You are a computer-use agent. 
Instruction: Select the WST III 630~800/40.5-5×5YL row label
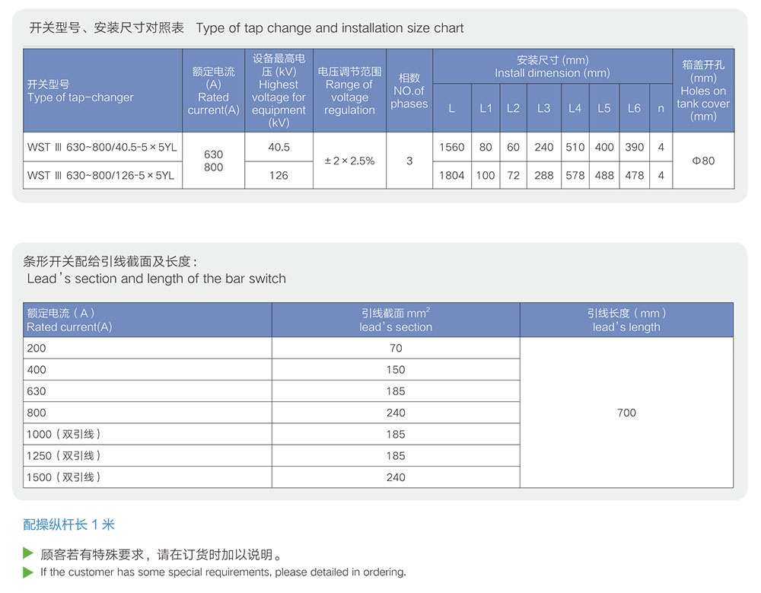[x=102, y=147]
